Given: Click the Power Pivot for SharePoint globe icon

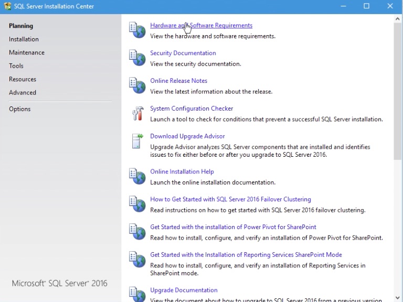Looking at the screenshot, I should click(x=137, y=232).
